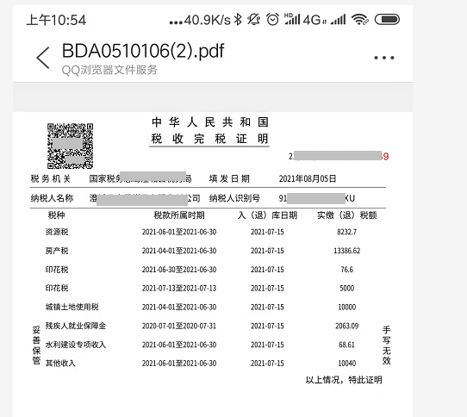This screenshot has height=417, width=467.
Task: Tap the QQ浏览器文件服务 subtitle
Action: point(109,70)
